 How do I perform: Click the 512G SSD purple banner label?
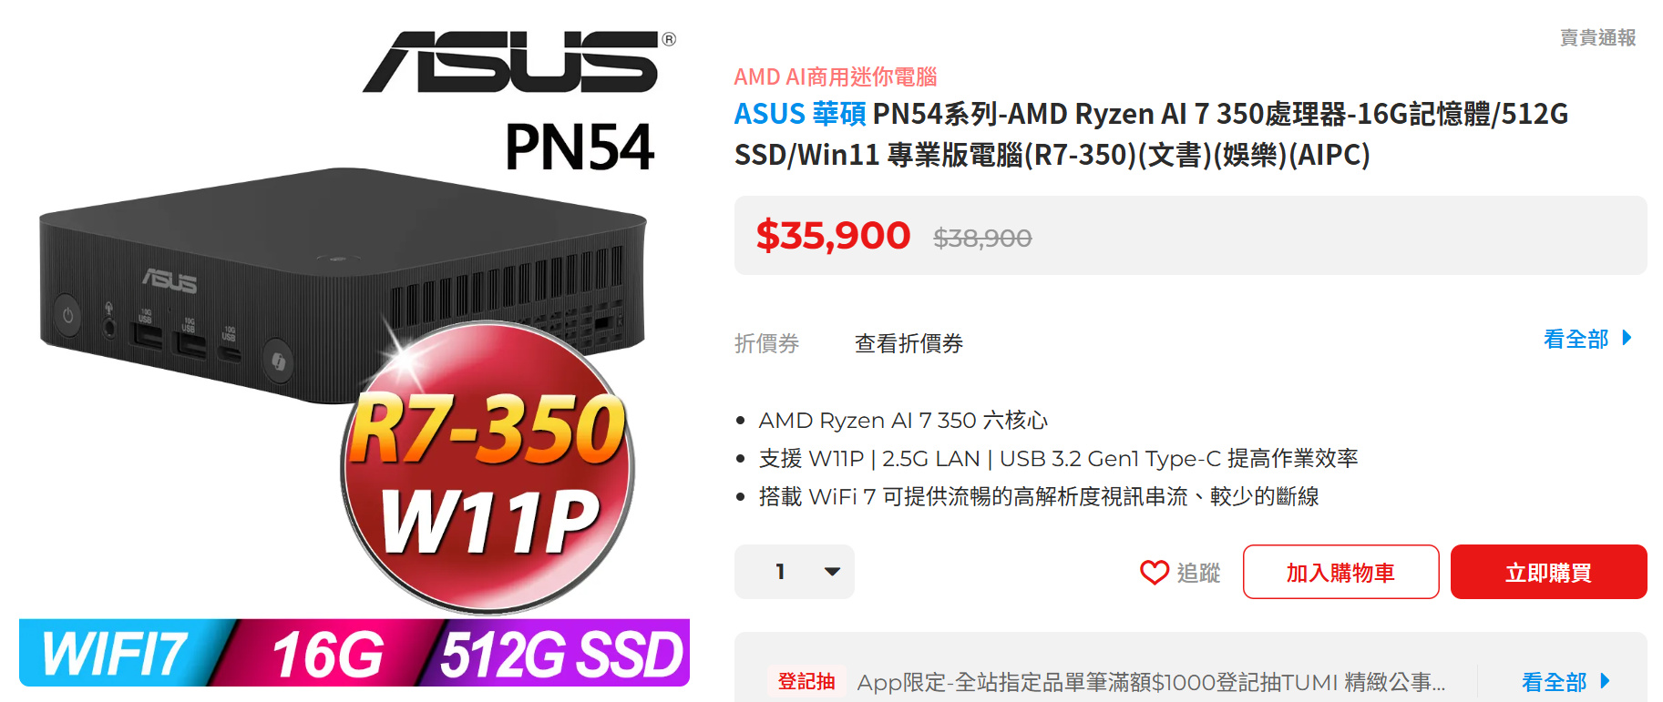click(x=561, y=654)
